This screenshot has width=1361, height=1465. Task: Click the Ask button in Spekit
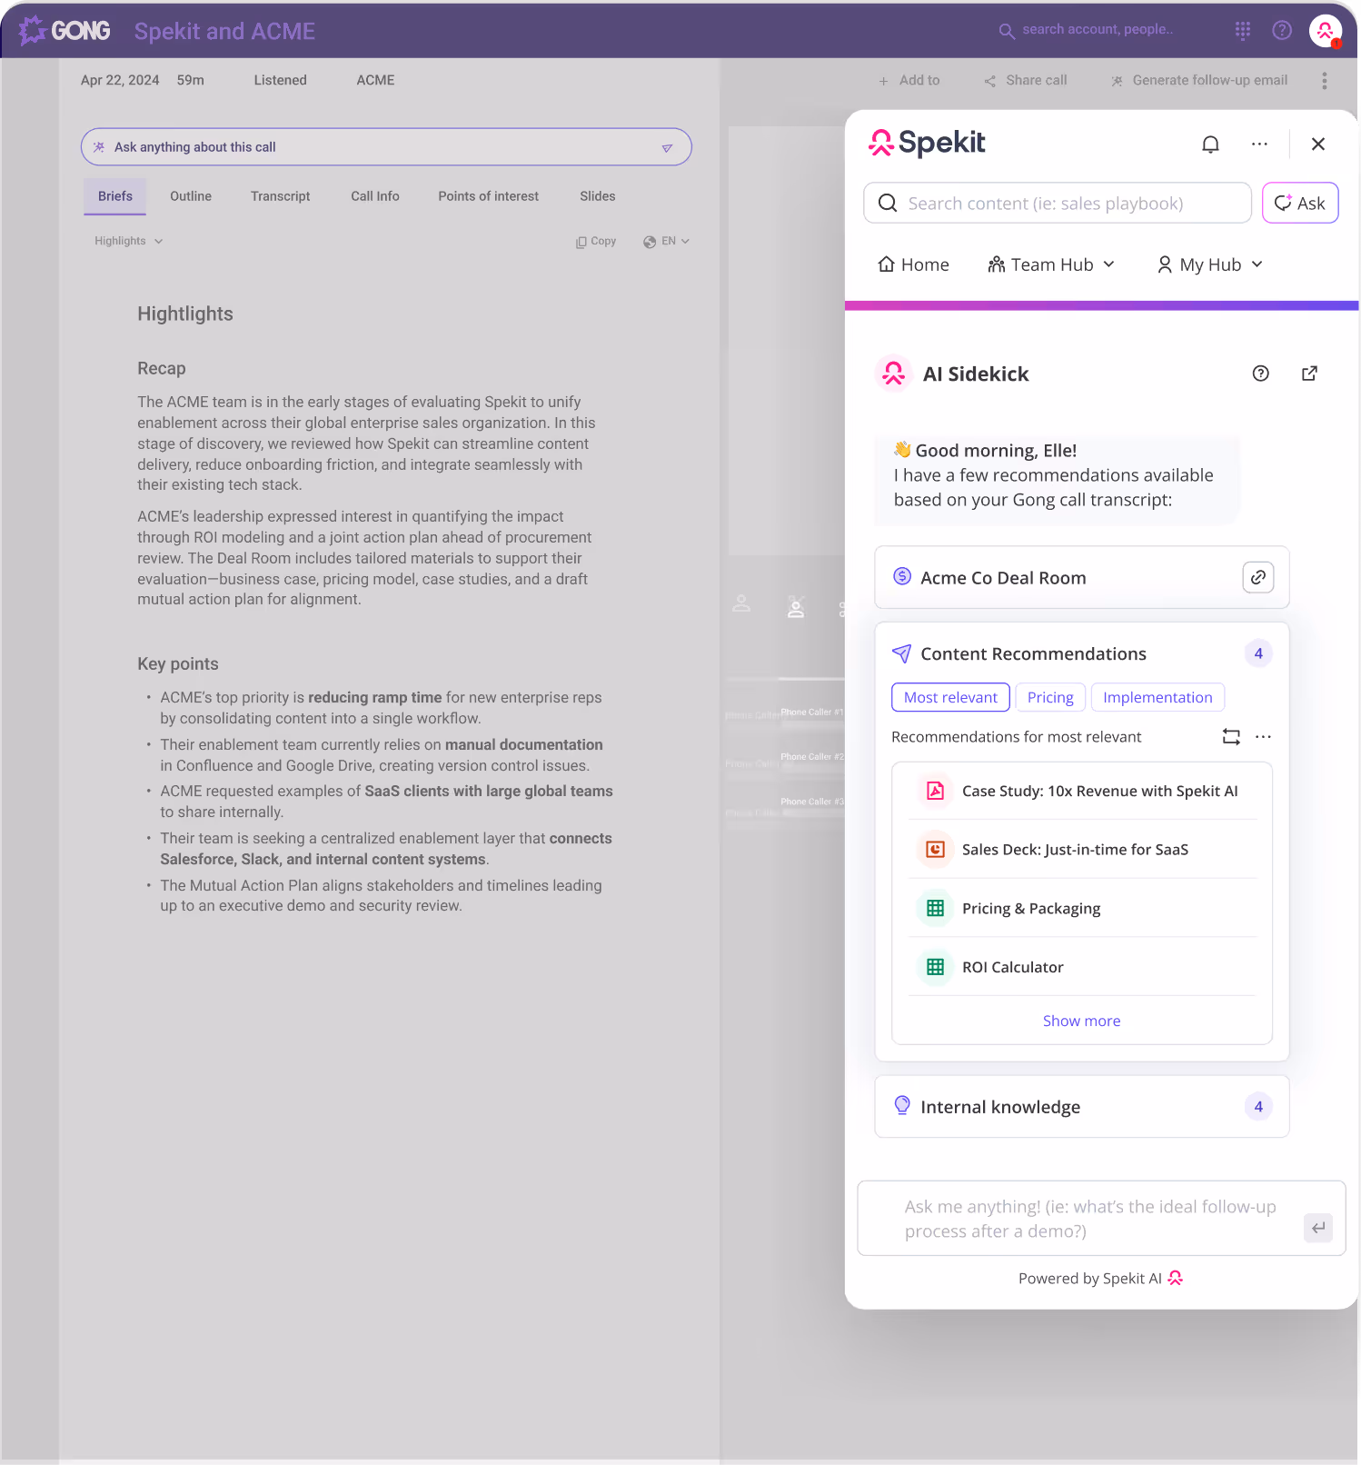1300,203
